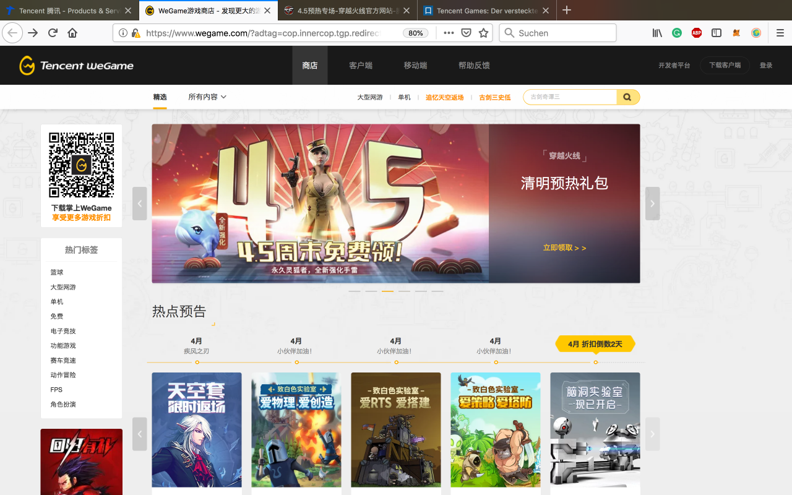The height and width of the screenshot is (495, 792).
Task: Focus the Suchen browser search box
Action: tap(557, 33)
